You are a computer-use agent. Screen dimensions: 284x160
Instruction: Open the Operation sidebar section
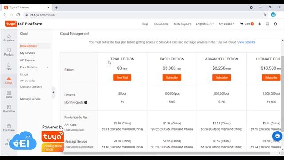click(9, 109)
